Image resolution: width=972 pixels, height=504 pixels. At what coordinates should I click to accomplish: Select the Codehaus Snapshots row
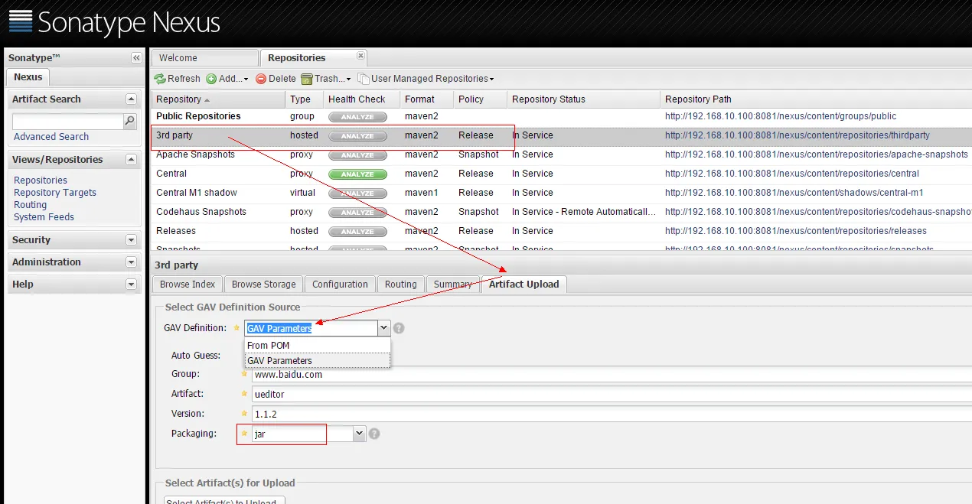point(562,212)
